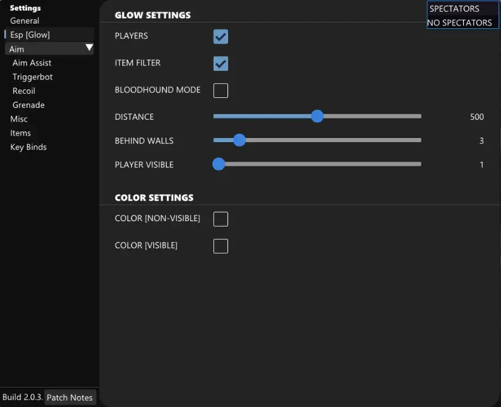Click the DISTANCE slider handle
501x407 pixels.
click(317, 116)
